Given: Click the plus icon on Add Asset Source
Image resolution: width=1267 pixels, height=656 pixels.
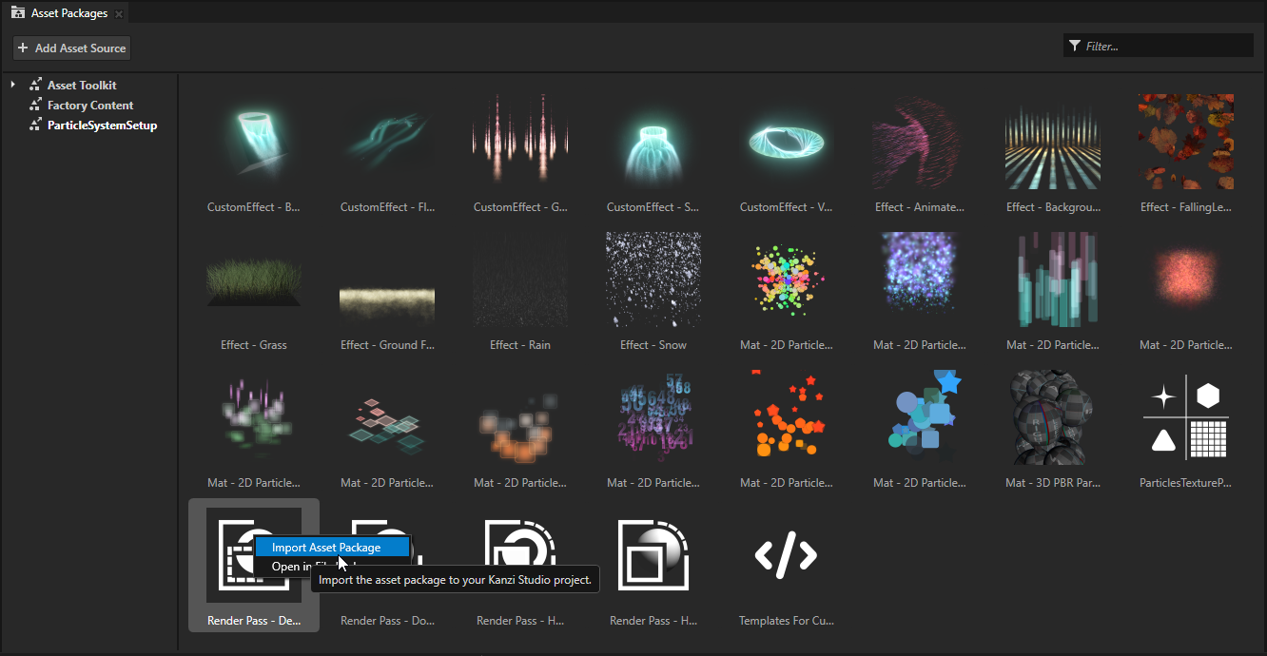Looking at the screenshot, I should tap(21, 48).
